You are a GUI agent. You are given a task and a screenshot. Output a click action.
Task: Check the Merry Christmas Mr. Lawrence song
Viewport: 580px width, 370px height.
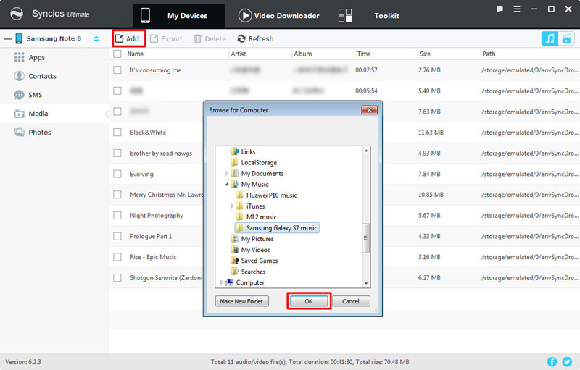point(117,194)
